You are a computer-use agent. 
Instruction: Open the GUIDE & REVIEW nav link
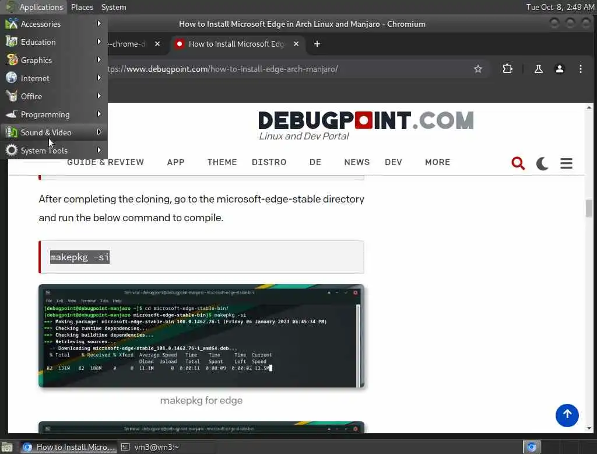tap(106, 162)
